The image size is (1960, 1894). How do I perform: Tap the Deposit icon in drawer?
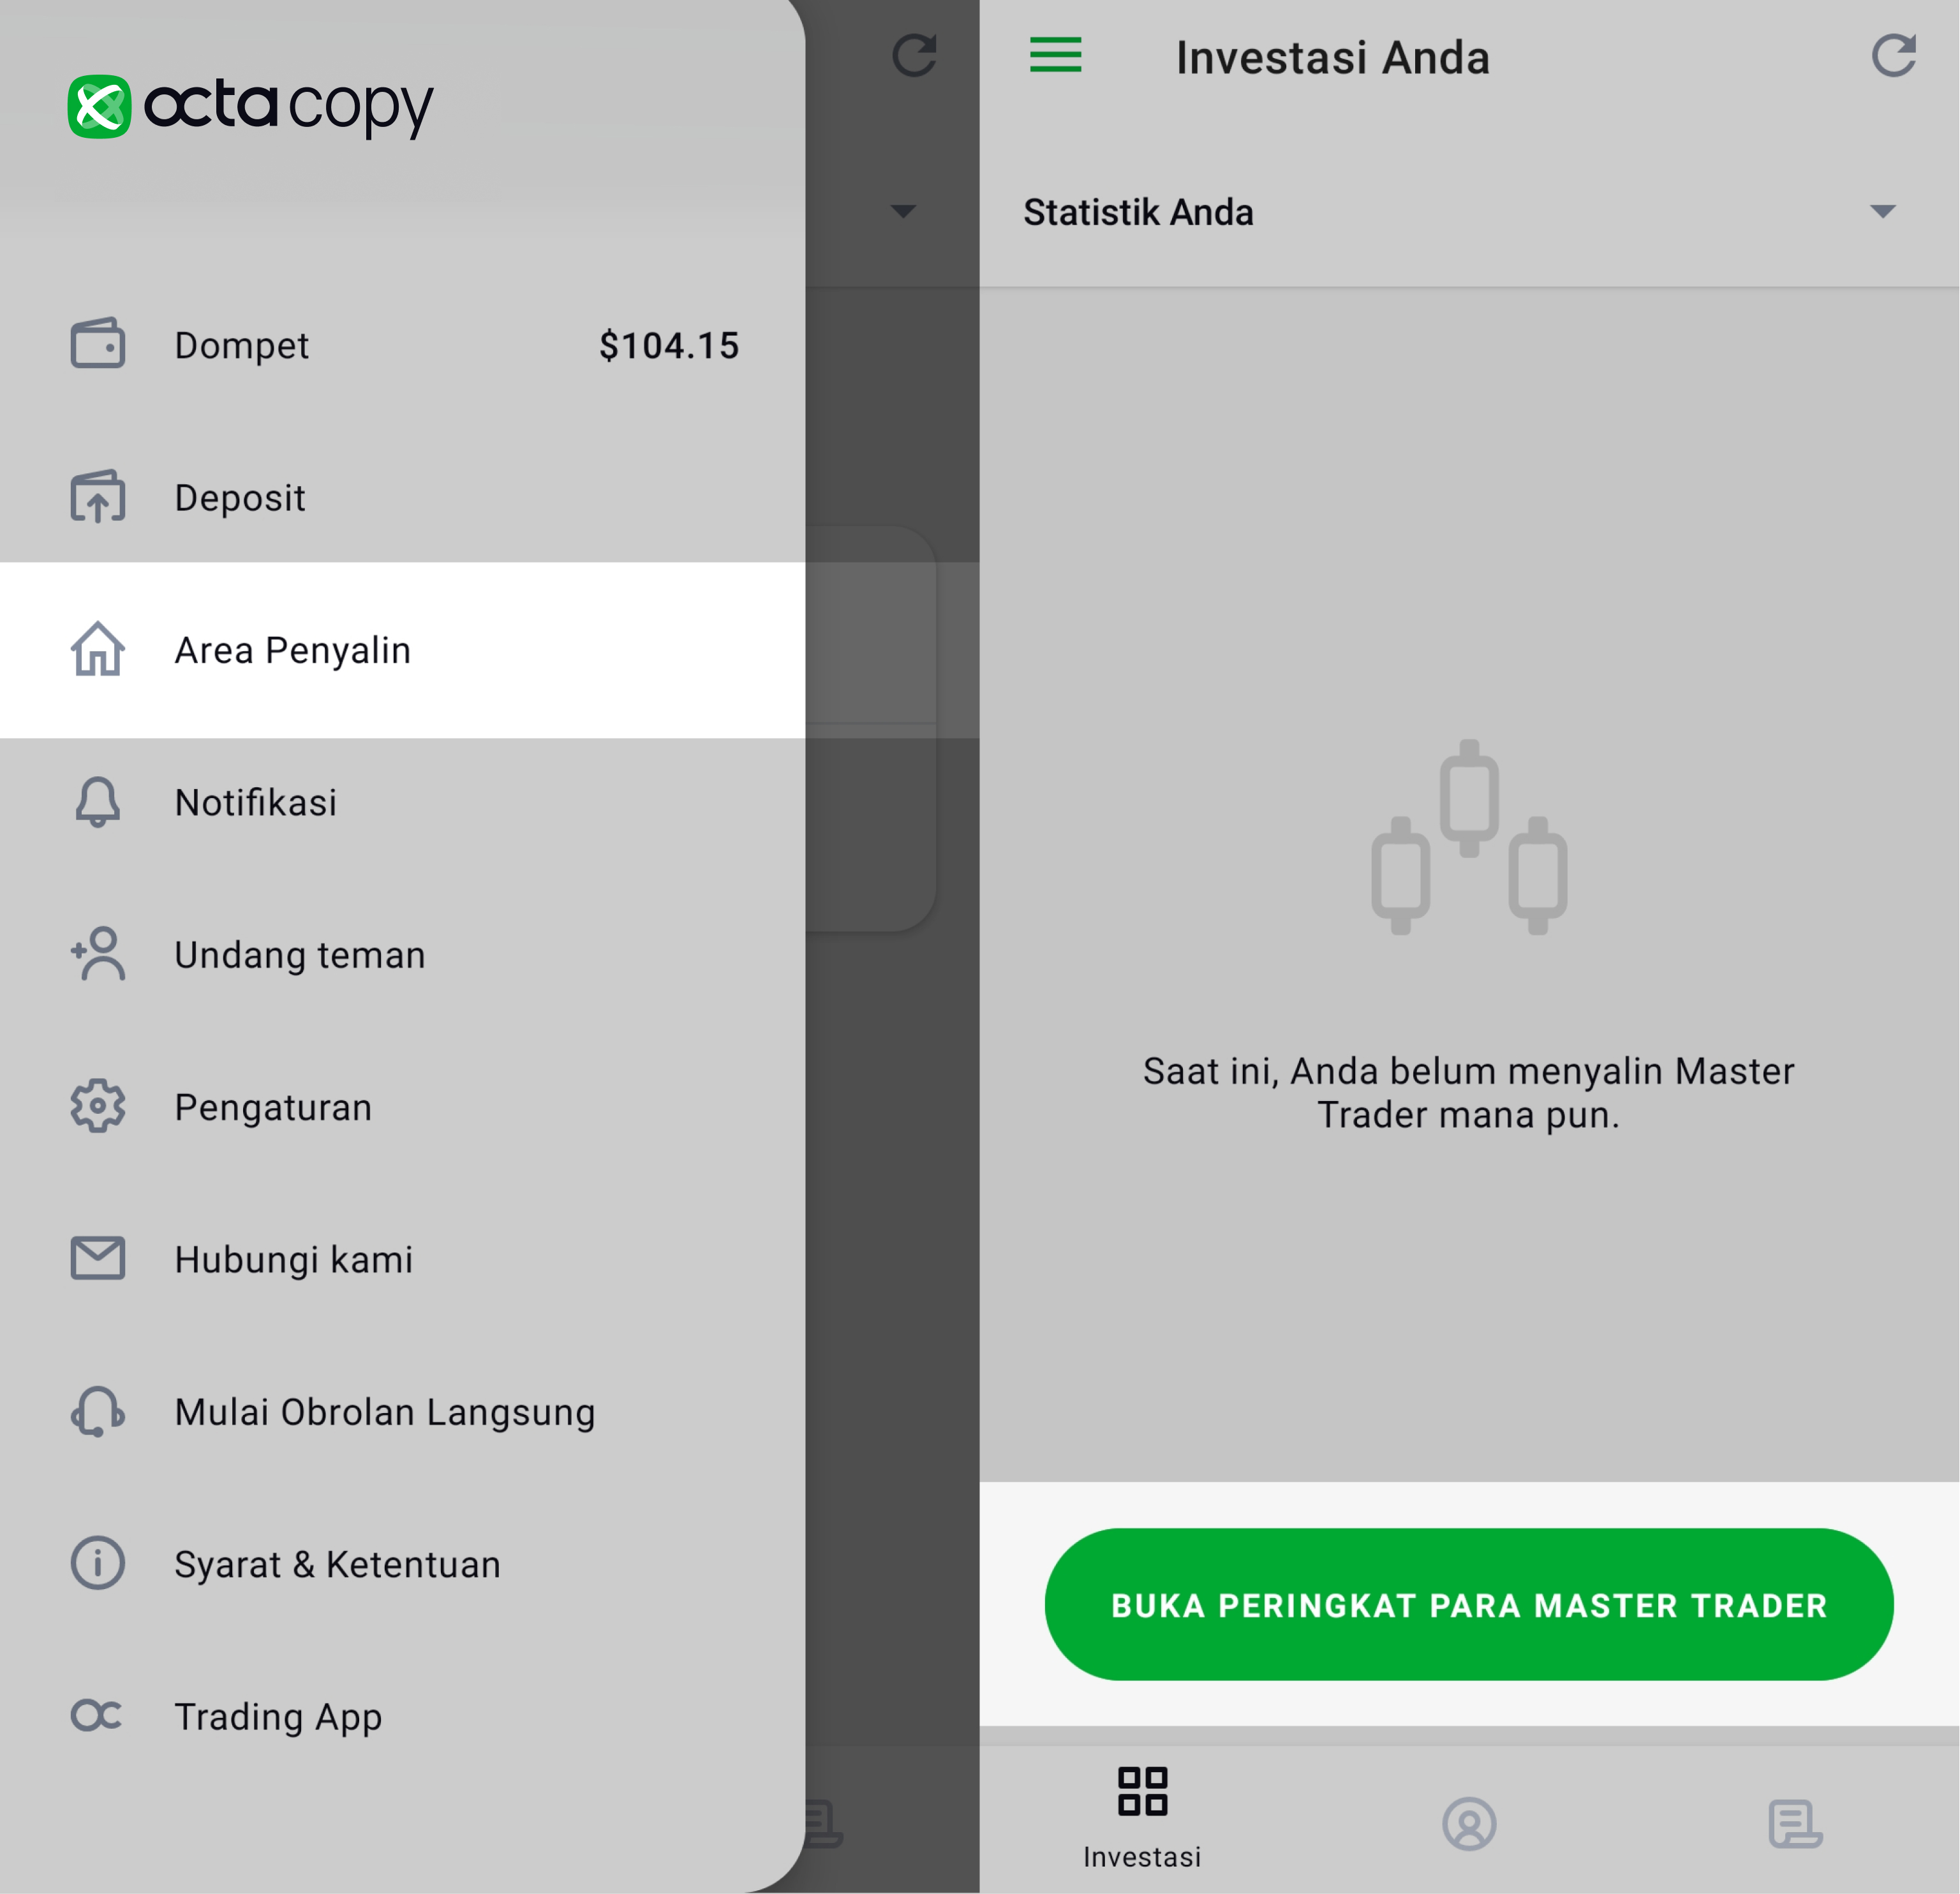pyautogui.click(x=98, y=497)
